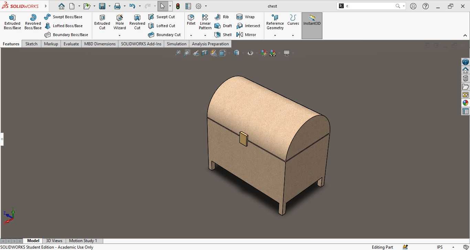Open Display Style cube in heads-up toolbar
Viewport: 470px width, 250px height.
(236, 53)
